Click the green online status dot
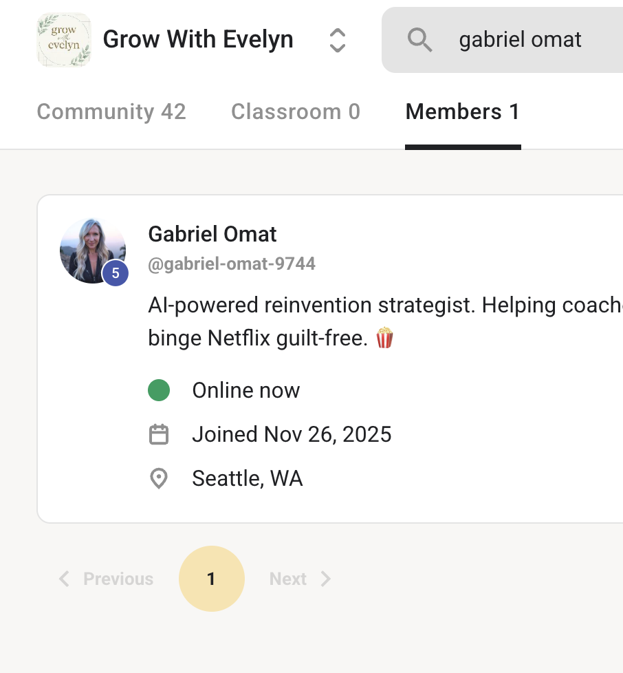This screenshot has height=673, width=623. tap(159, 391)
